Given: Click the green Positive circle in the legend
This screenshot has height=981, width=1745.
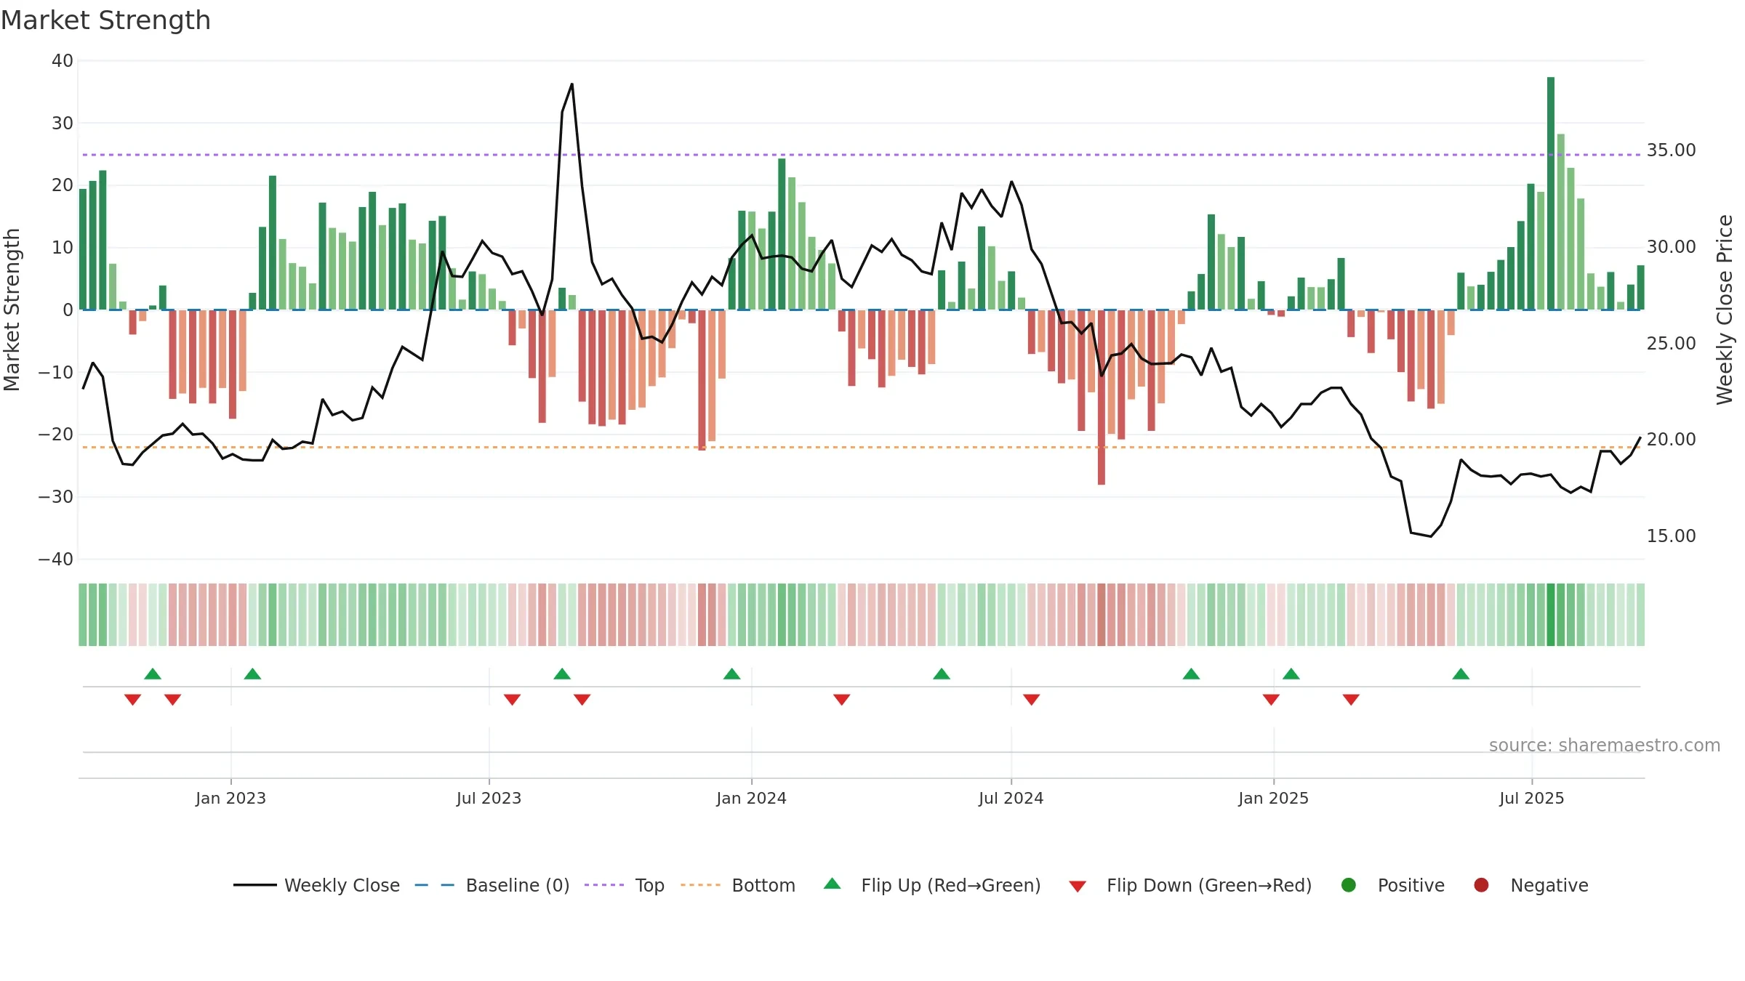Looking at the screenshot, I should pos(1349,885).
